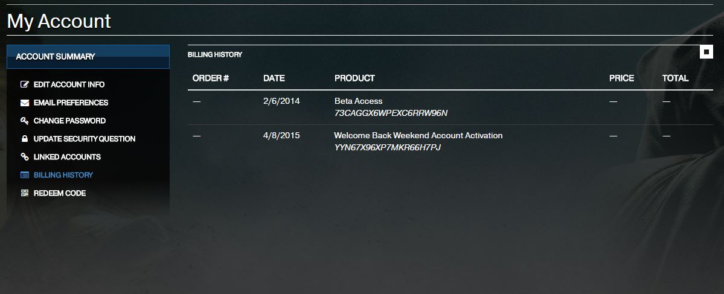The width and height of the screenshot is (724, 294).
Task: Click the Date column header
Action: pos(274,78)
